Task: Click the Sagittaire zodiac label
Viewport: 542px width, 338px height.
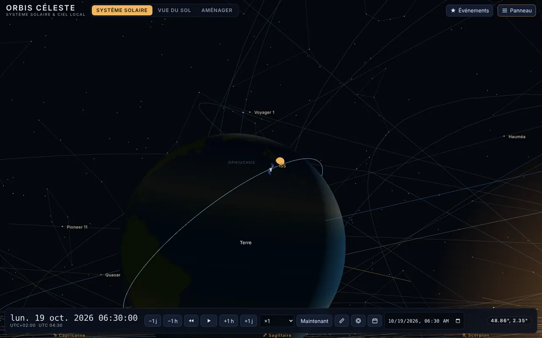Action: [277, 335]
